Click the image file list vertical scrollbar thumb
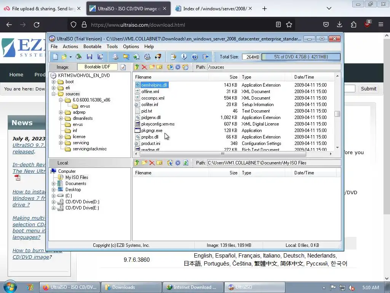This screenshot has width=390, height=293. (x=337, y=114)
